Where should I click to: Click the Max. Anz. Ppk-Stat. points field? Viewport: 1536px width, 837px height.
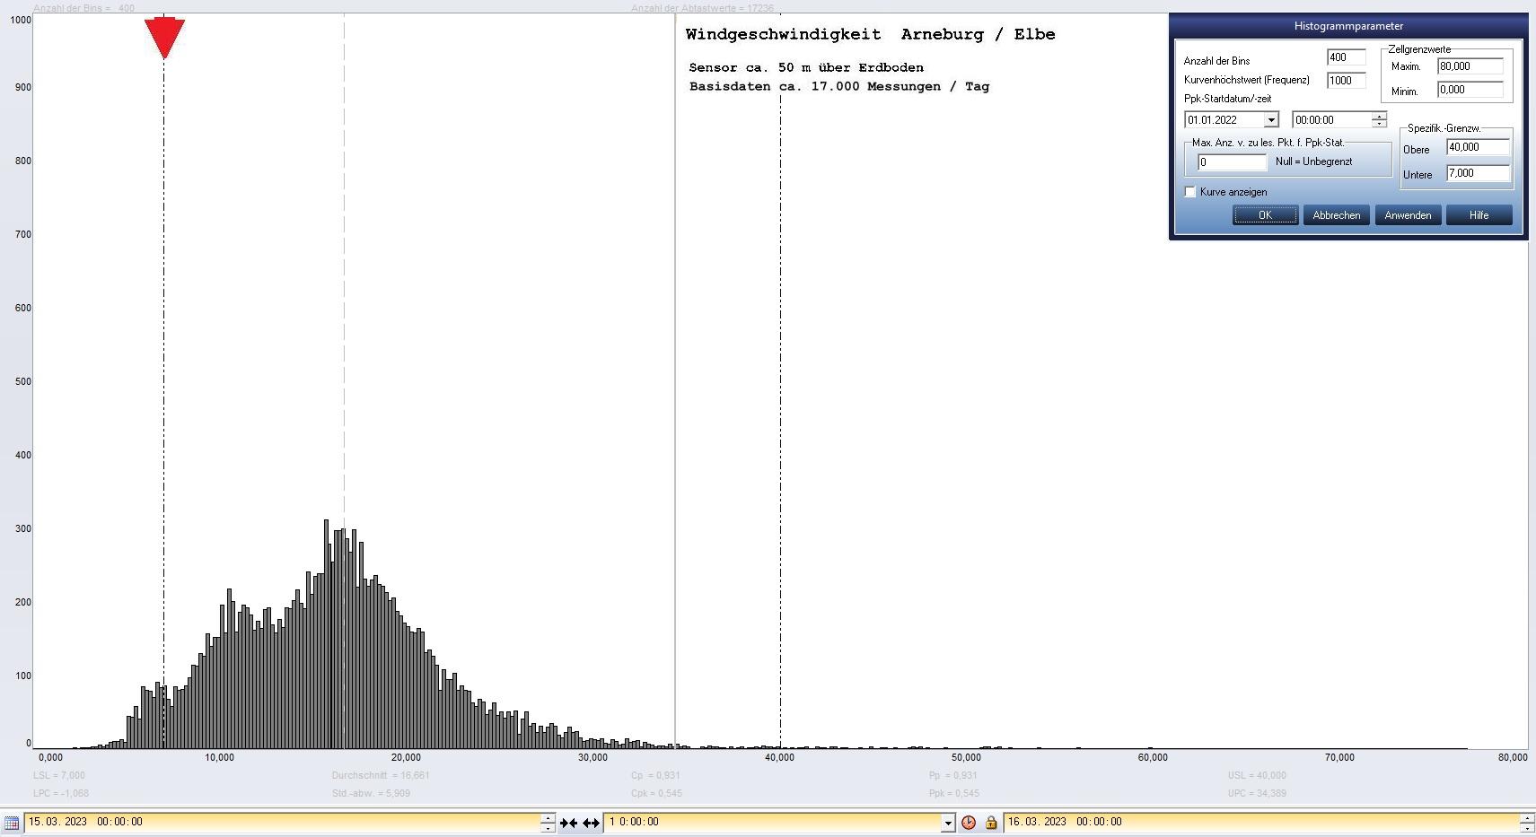click(1233, 162)
